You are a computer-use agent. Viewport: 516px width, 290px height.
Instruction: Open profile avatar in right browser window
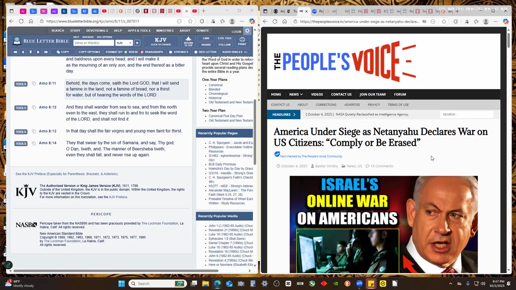[x=486, y=21]
